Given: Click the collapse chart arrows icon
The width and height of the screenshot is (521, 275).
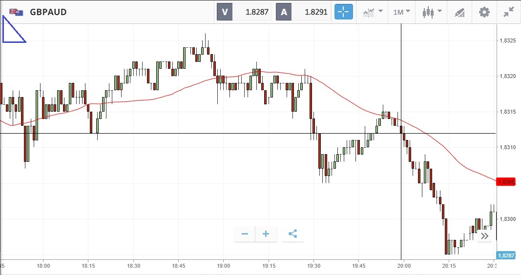Looking at the screenshot, I should (x=509, y=12).
